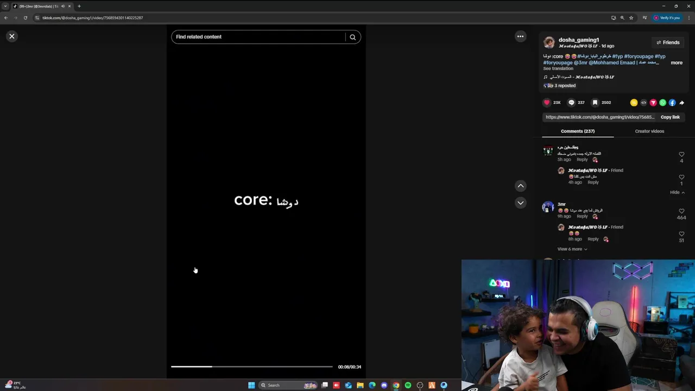Click the search magnifier in Find related content
The image size is (695, 391).
[352, 37]
